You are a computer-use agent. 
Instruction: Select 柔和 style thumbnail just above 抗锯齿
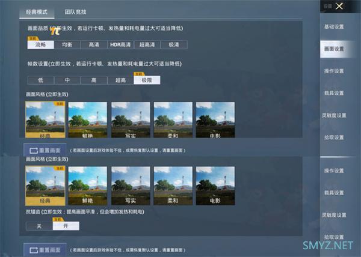click(x=173, y=186)
